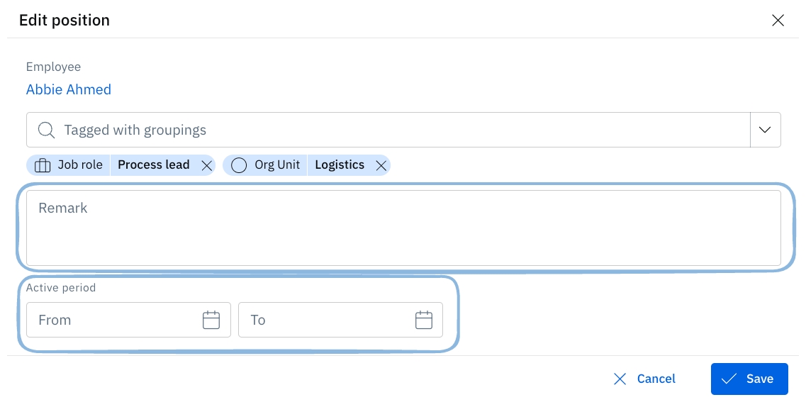Click the checkmark icon on Save

coord(729,379)
